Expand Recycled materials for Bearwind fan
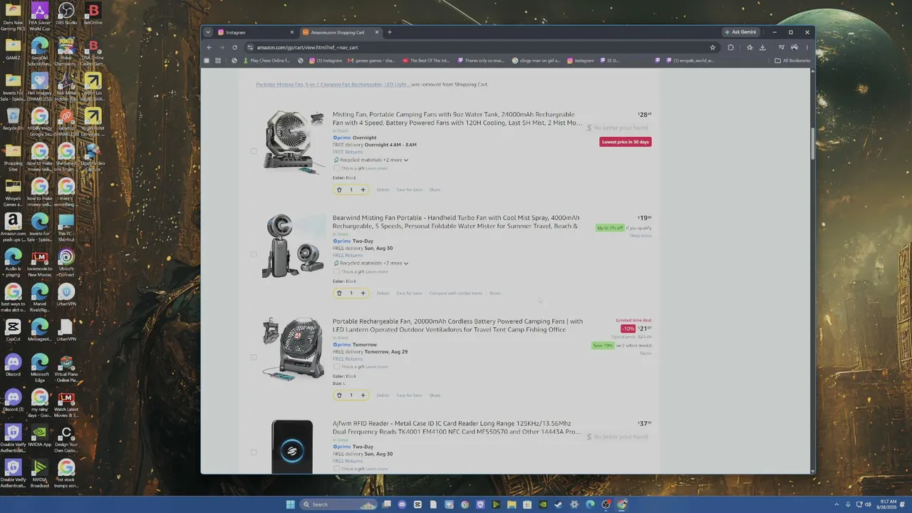Image resolution: width=912 pixels, height=513 pixels. 370,263
